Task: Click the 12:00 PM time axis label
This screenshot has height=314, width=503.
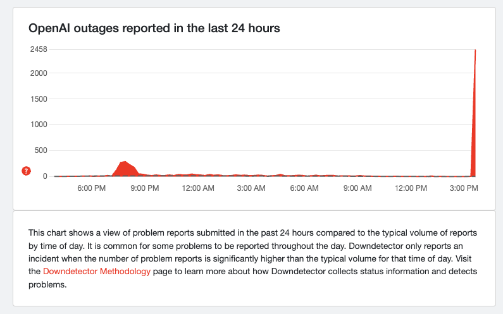Action: coord(412,188)
